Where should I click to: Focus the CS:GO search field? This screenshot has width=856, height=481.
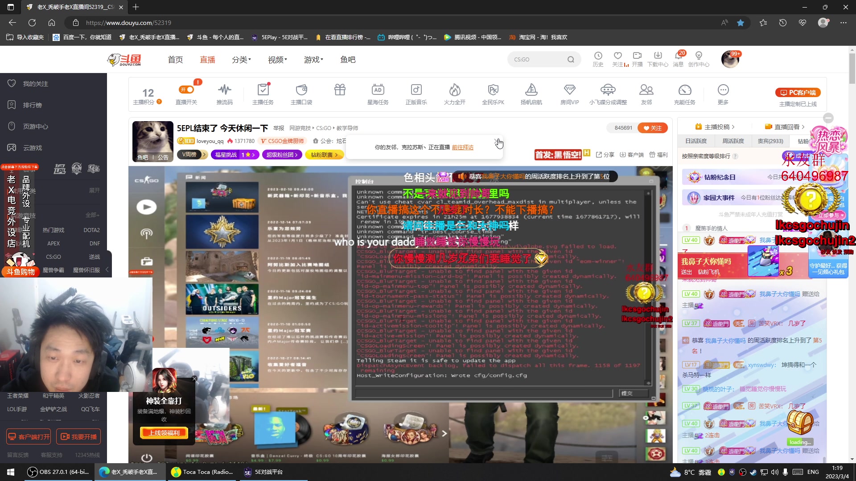coord(537,59)
